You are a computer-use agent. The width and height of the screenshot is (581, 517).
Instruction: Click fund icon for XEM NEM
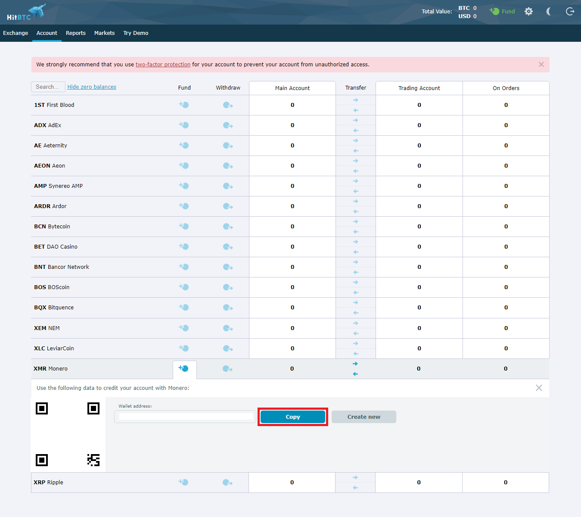point(184,328)
